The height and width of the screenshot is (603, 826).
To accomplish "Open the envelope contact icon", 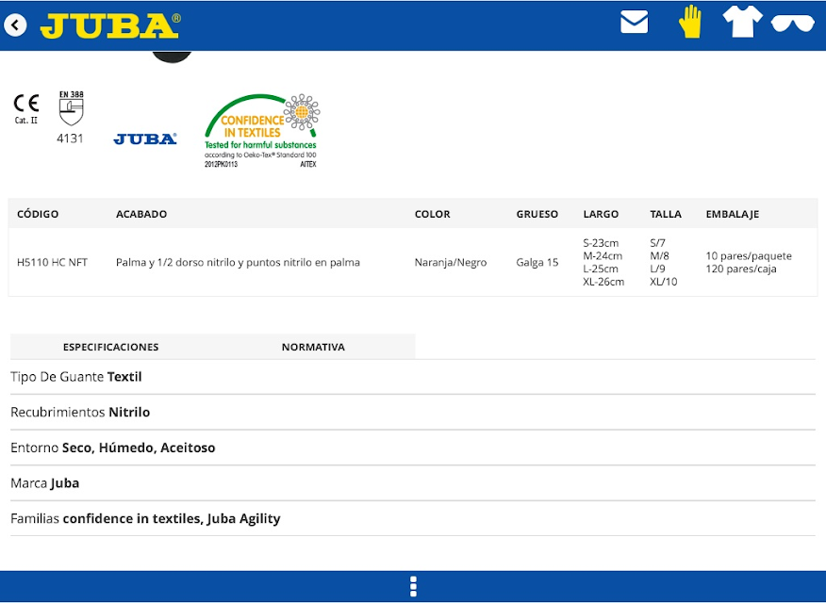I will tap(635, 22).
